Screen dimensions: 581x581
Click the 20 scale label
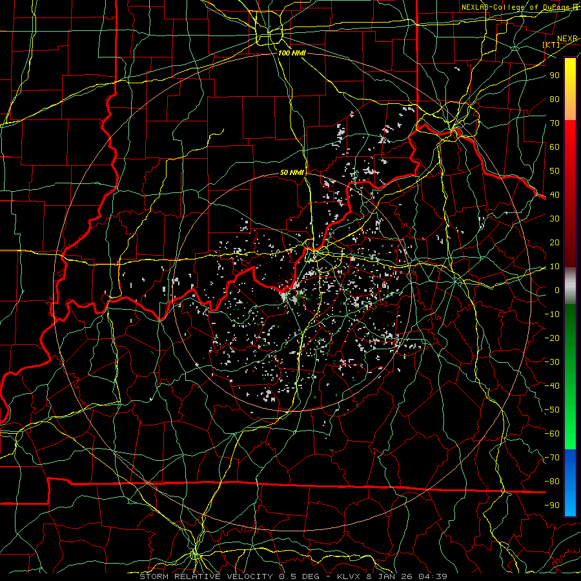pos(555,242)
